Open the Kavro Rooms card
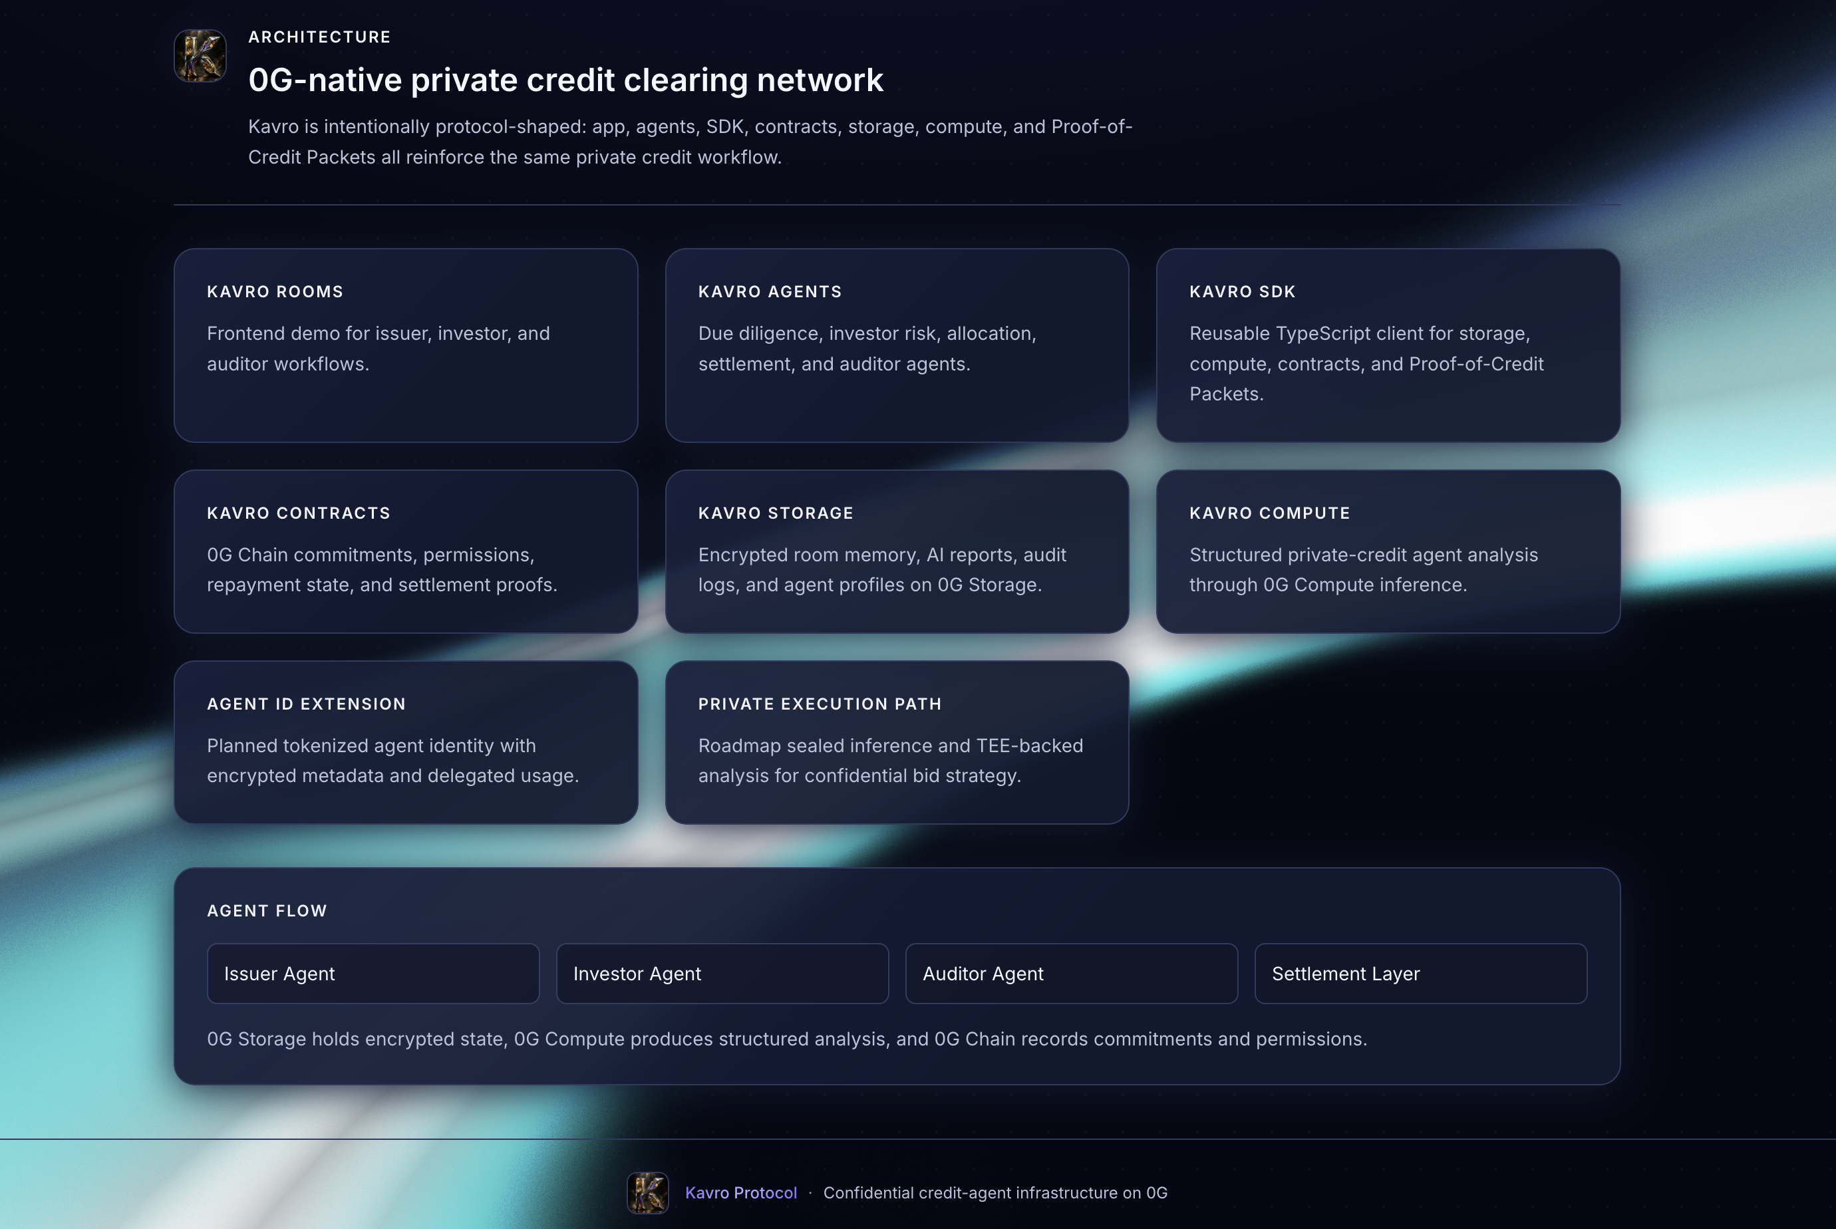Screen dimensions: 1836x1229 click(406, 346)
